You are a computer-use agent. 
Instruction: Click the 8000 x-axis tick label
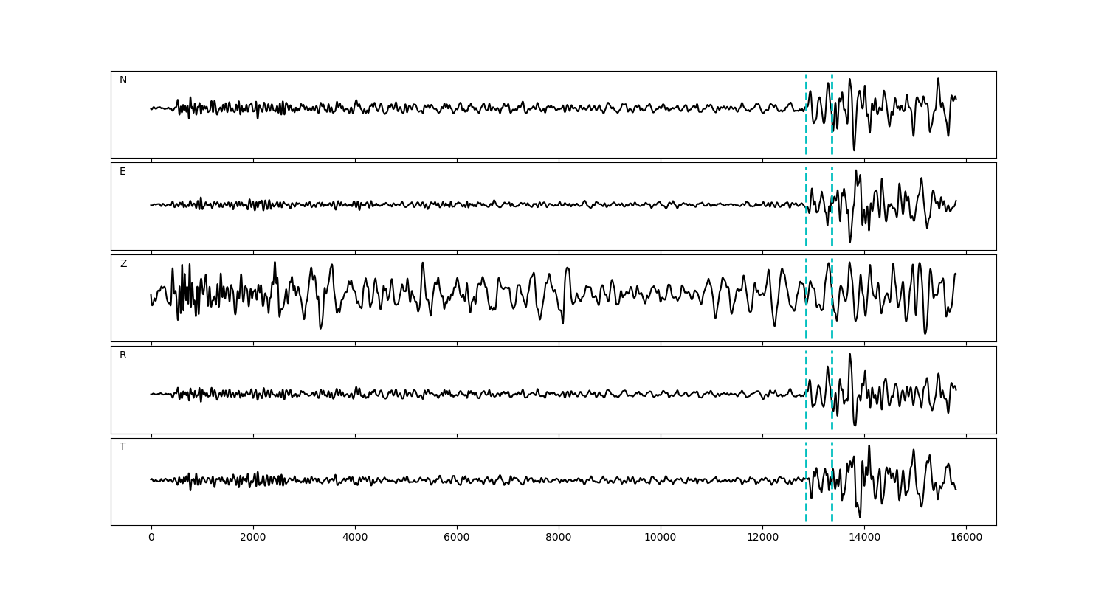click(x=559, y=538)
